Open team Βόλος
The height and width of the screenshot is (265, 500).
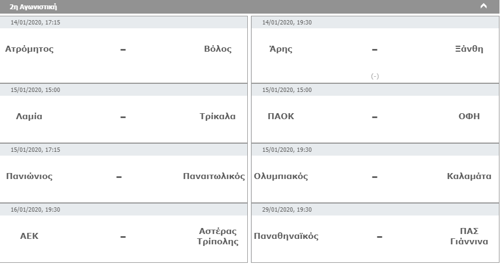218,49
